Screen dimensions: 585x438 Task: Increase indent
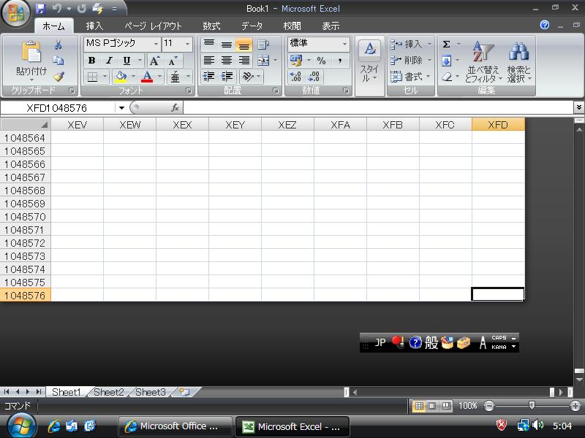[227, 77]
